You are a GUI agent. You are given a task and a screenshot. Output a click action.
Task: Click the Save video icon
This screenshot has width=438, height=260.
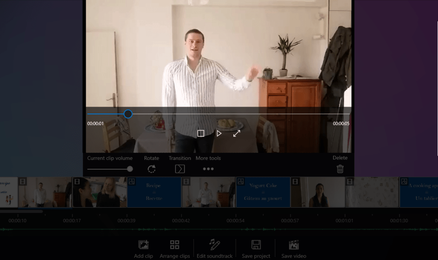tap(294, 245)
